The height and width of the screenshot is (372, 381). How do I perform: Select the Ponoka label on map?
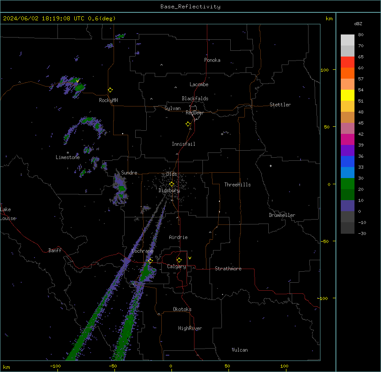(212, 60)
